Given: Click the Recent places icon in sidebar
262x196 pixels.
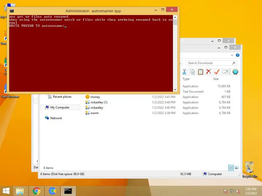Looking at the screenshot, I should (x=50, y=96).
